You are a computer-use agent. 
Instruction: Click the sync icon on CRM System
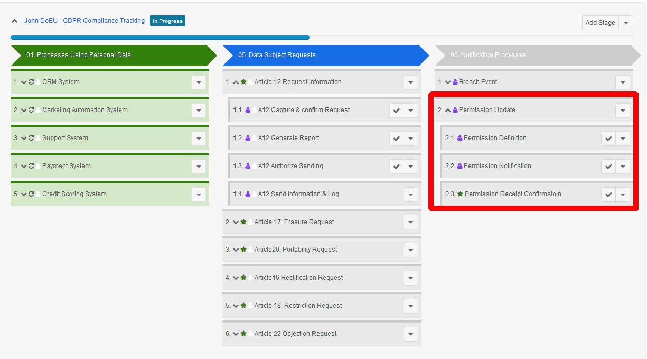tap(31, 82)
